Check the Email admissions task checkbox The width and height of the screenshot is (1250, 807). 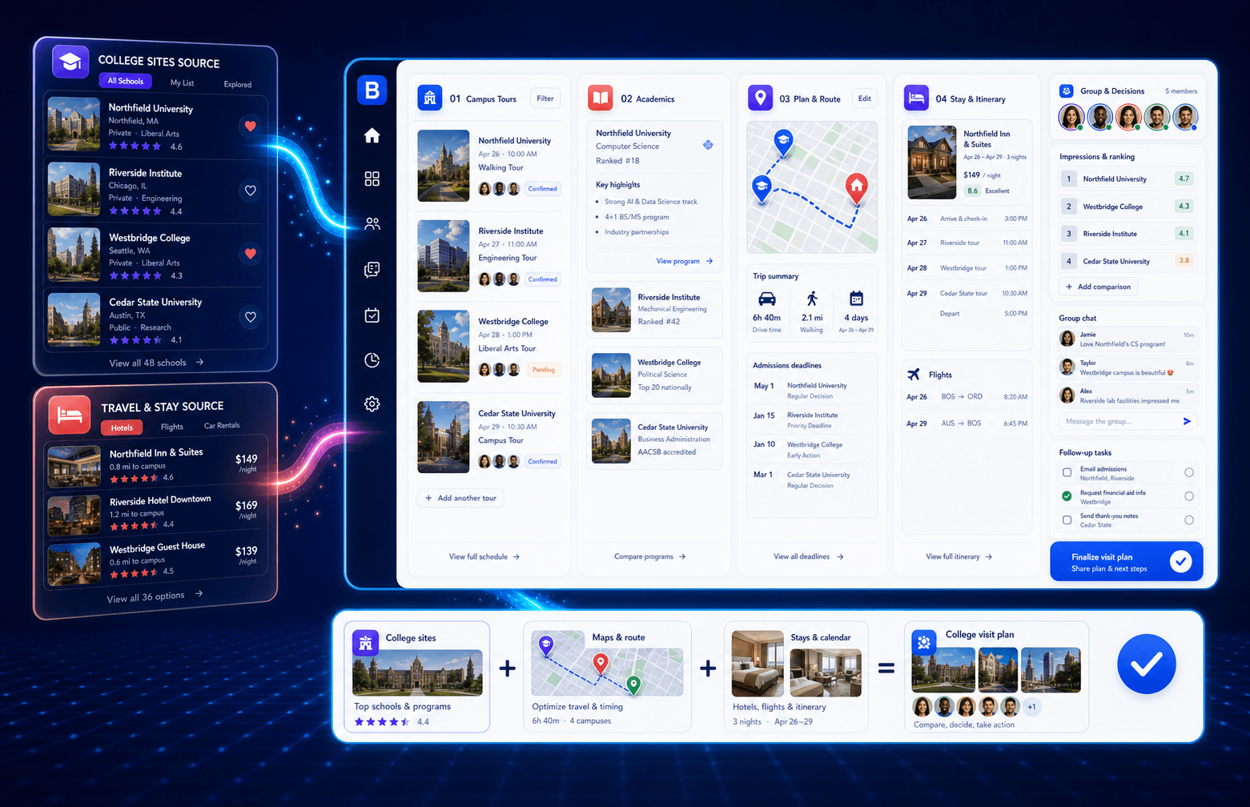coord(1067,472)
